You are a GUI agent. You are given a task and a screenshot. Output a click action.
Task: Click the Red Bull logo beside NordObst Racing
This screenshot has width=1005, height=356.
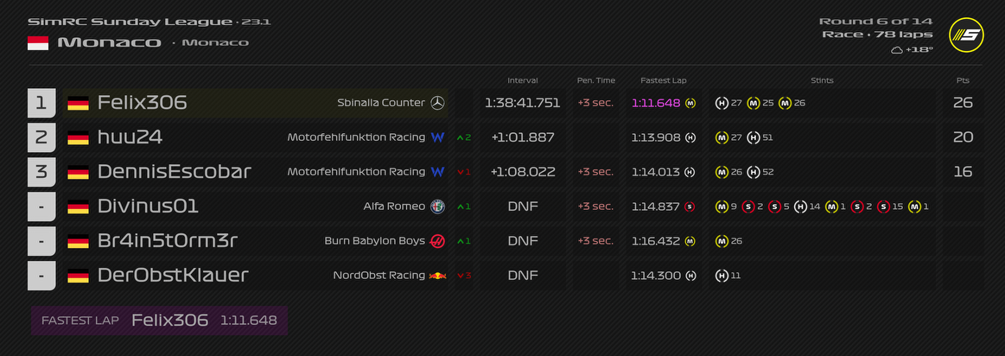(x=438, y=276)
